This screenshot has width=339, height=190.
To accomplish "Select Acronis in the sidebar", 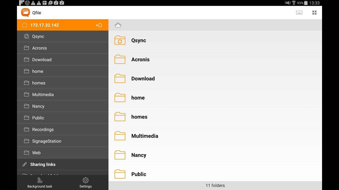I will point(63,48).
